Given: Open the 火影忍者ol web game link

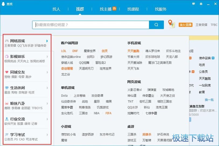Looking at the screenshot, I should (x=134, y=90).
